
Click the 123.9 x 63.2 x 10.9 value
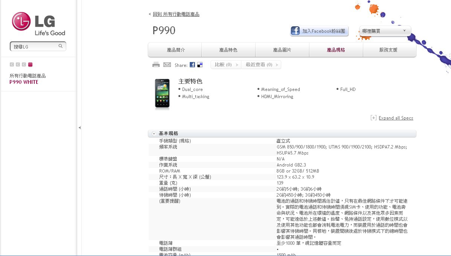295,177
